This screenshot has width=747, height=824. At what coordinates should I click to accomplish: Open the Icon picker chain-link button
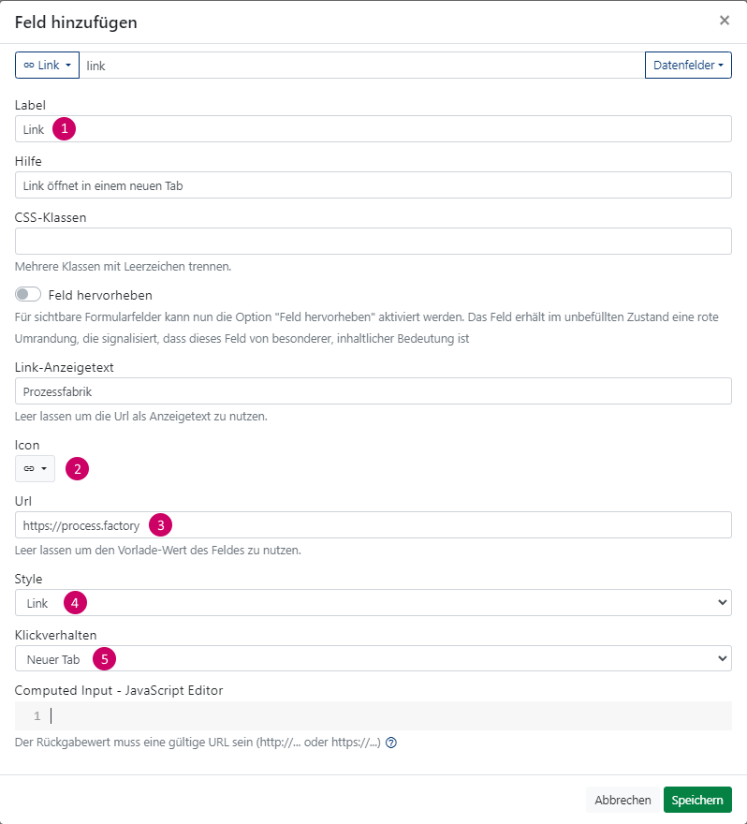(x=35, y=468)
